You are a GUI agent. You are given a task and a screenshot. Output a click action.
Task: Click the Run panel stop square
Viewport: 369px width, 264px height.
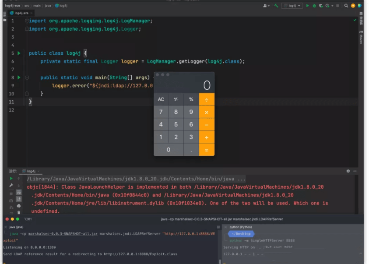tap(11, 194)
